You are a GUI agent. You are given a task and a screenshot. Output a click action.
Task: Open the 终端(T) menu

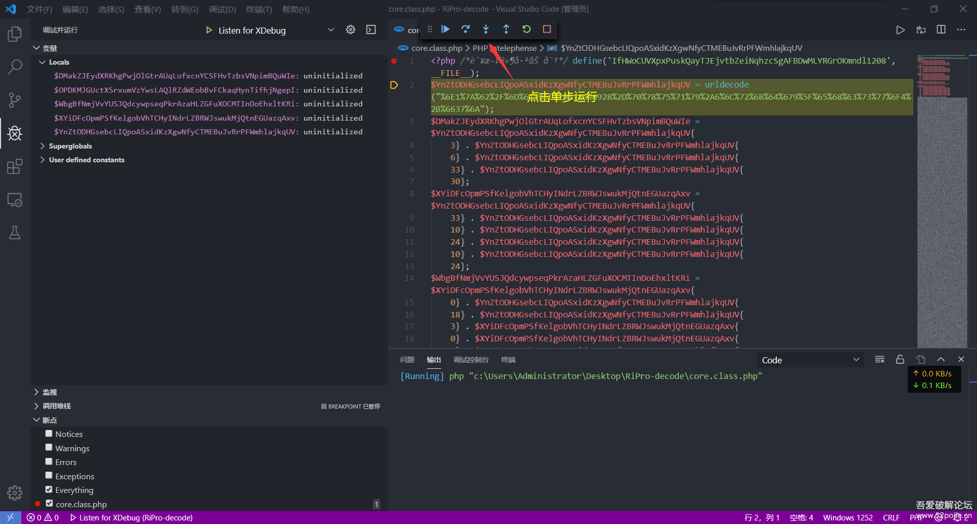258,9
